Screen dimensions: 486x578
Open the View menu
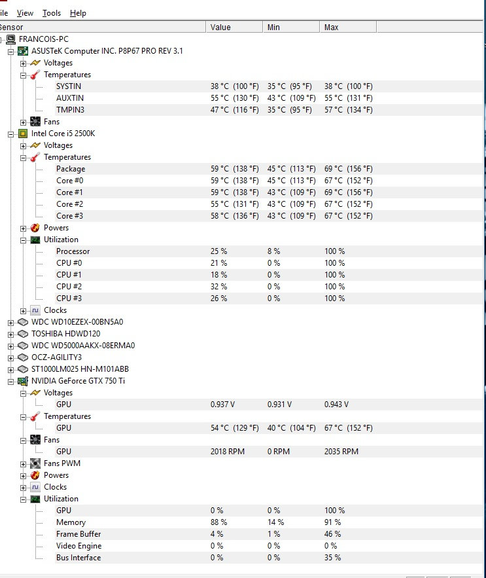pyautogui.click(x=25, y=13)
